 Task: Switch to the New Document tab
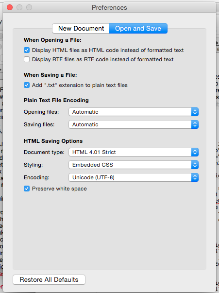click(81, 28)
